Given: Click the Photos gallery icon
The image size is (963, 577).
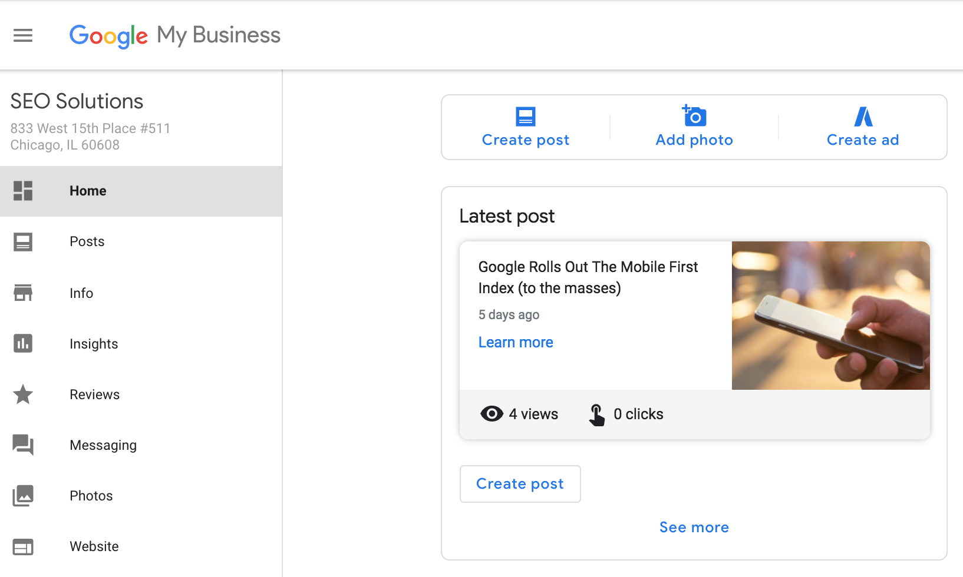Looking at the screenshot, I should (23, 496).
